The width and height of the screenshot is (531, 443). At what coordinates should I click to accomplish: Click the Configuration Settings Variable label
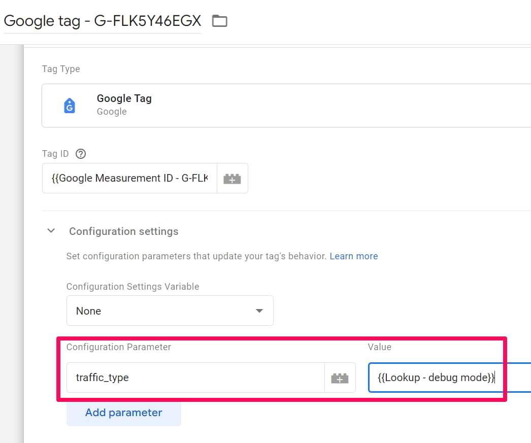tap(132, 287)
